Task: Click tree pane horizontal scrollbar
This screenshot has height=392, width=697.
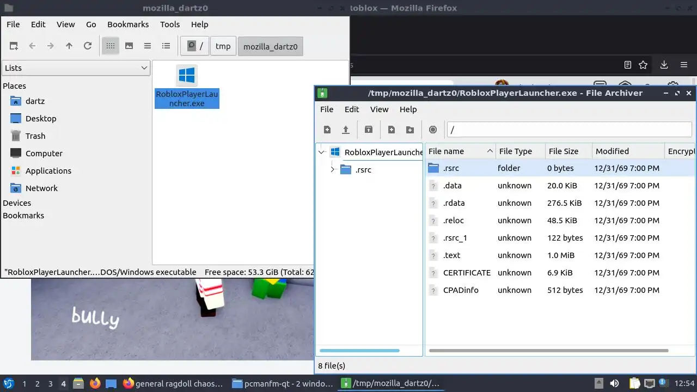Action: tap(359, 351)
